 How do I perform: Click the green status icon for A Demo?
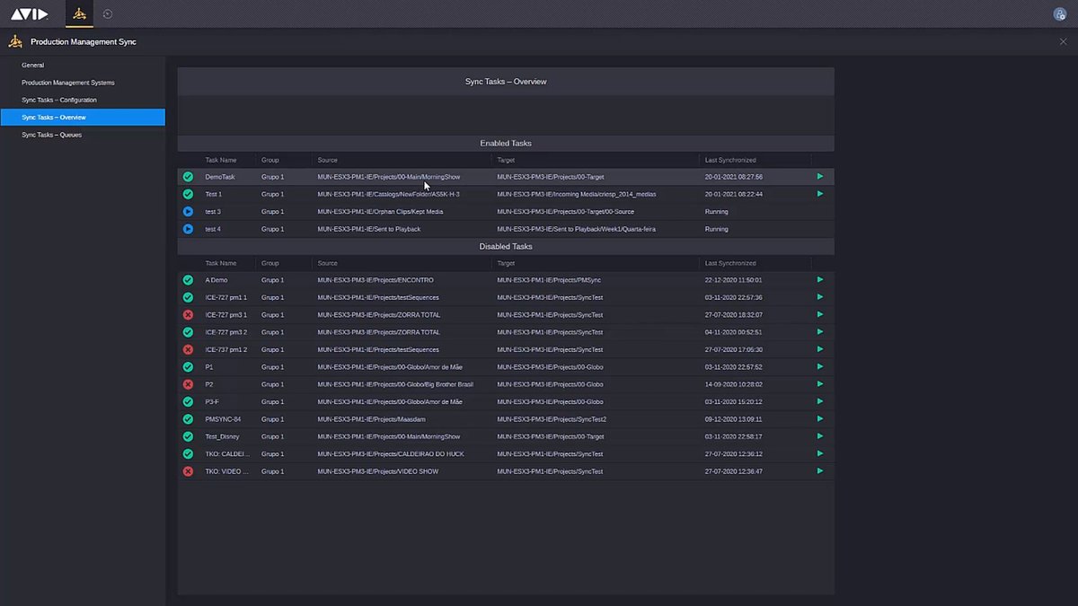click(188, 280)
